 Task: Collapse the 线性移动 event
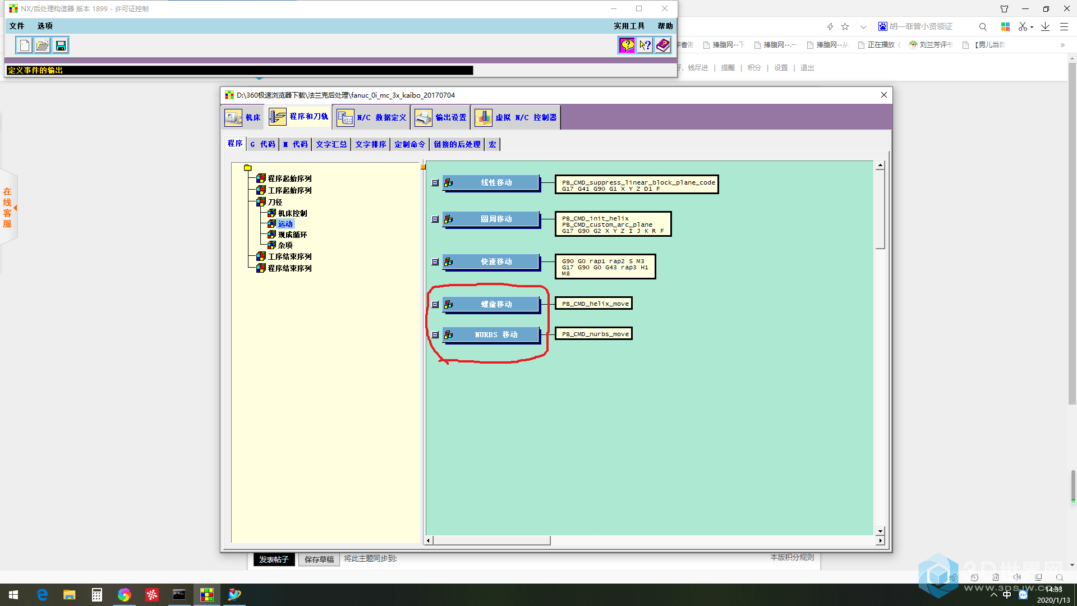[435, 183]
